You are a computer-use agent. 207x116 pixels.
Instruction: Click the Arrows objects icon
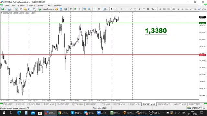point(153,9)
